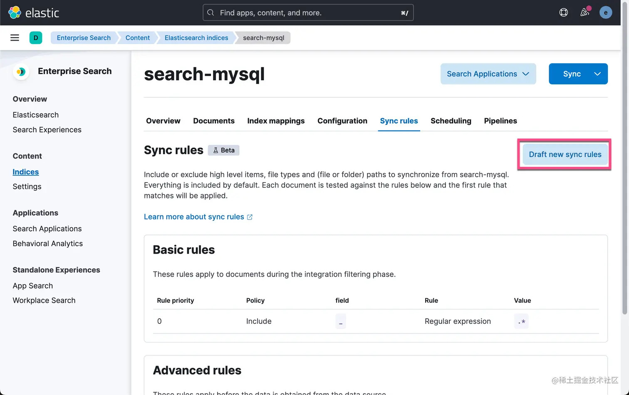This screenshot has height=395, width=629.
Task: Switch to the Pipelines tab
Action: pyautogui.click(x=500, y=121)
